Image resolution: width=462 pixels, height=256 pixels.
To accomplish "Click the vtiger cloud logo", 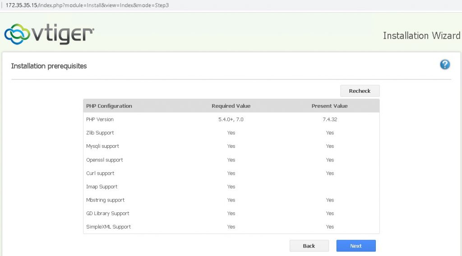I will point(49,34).
